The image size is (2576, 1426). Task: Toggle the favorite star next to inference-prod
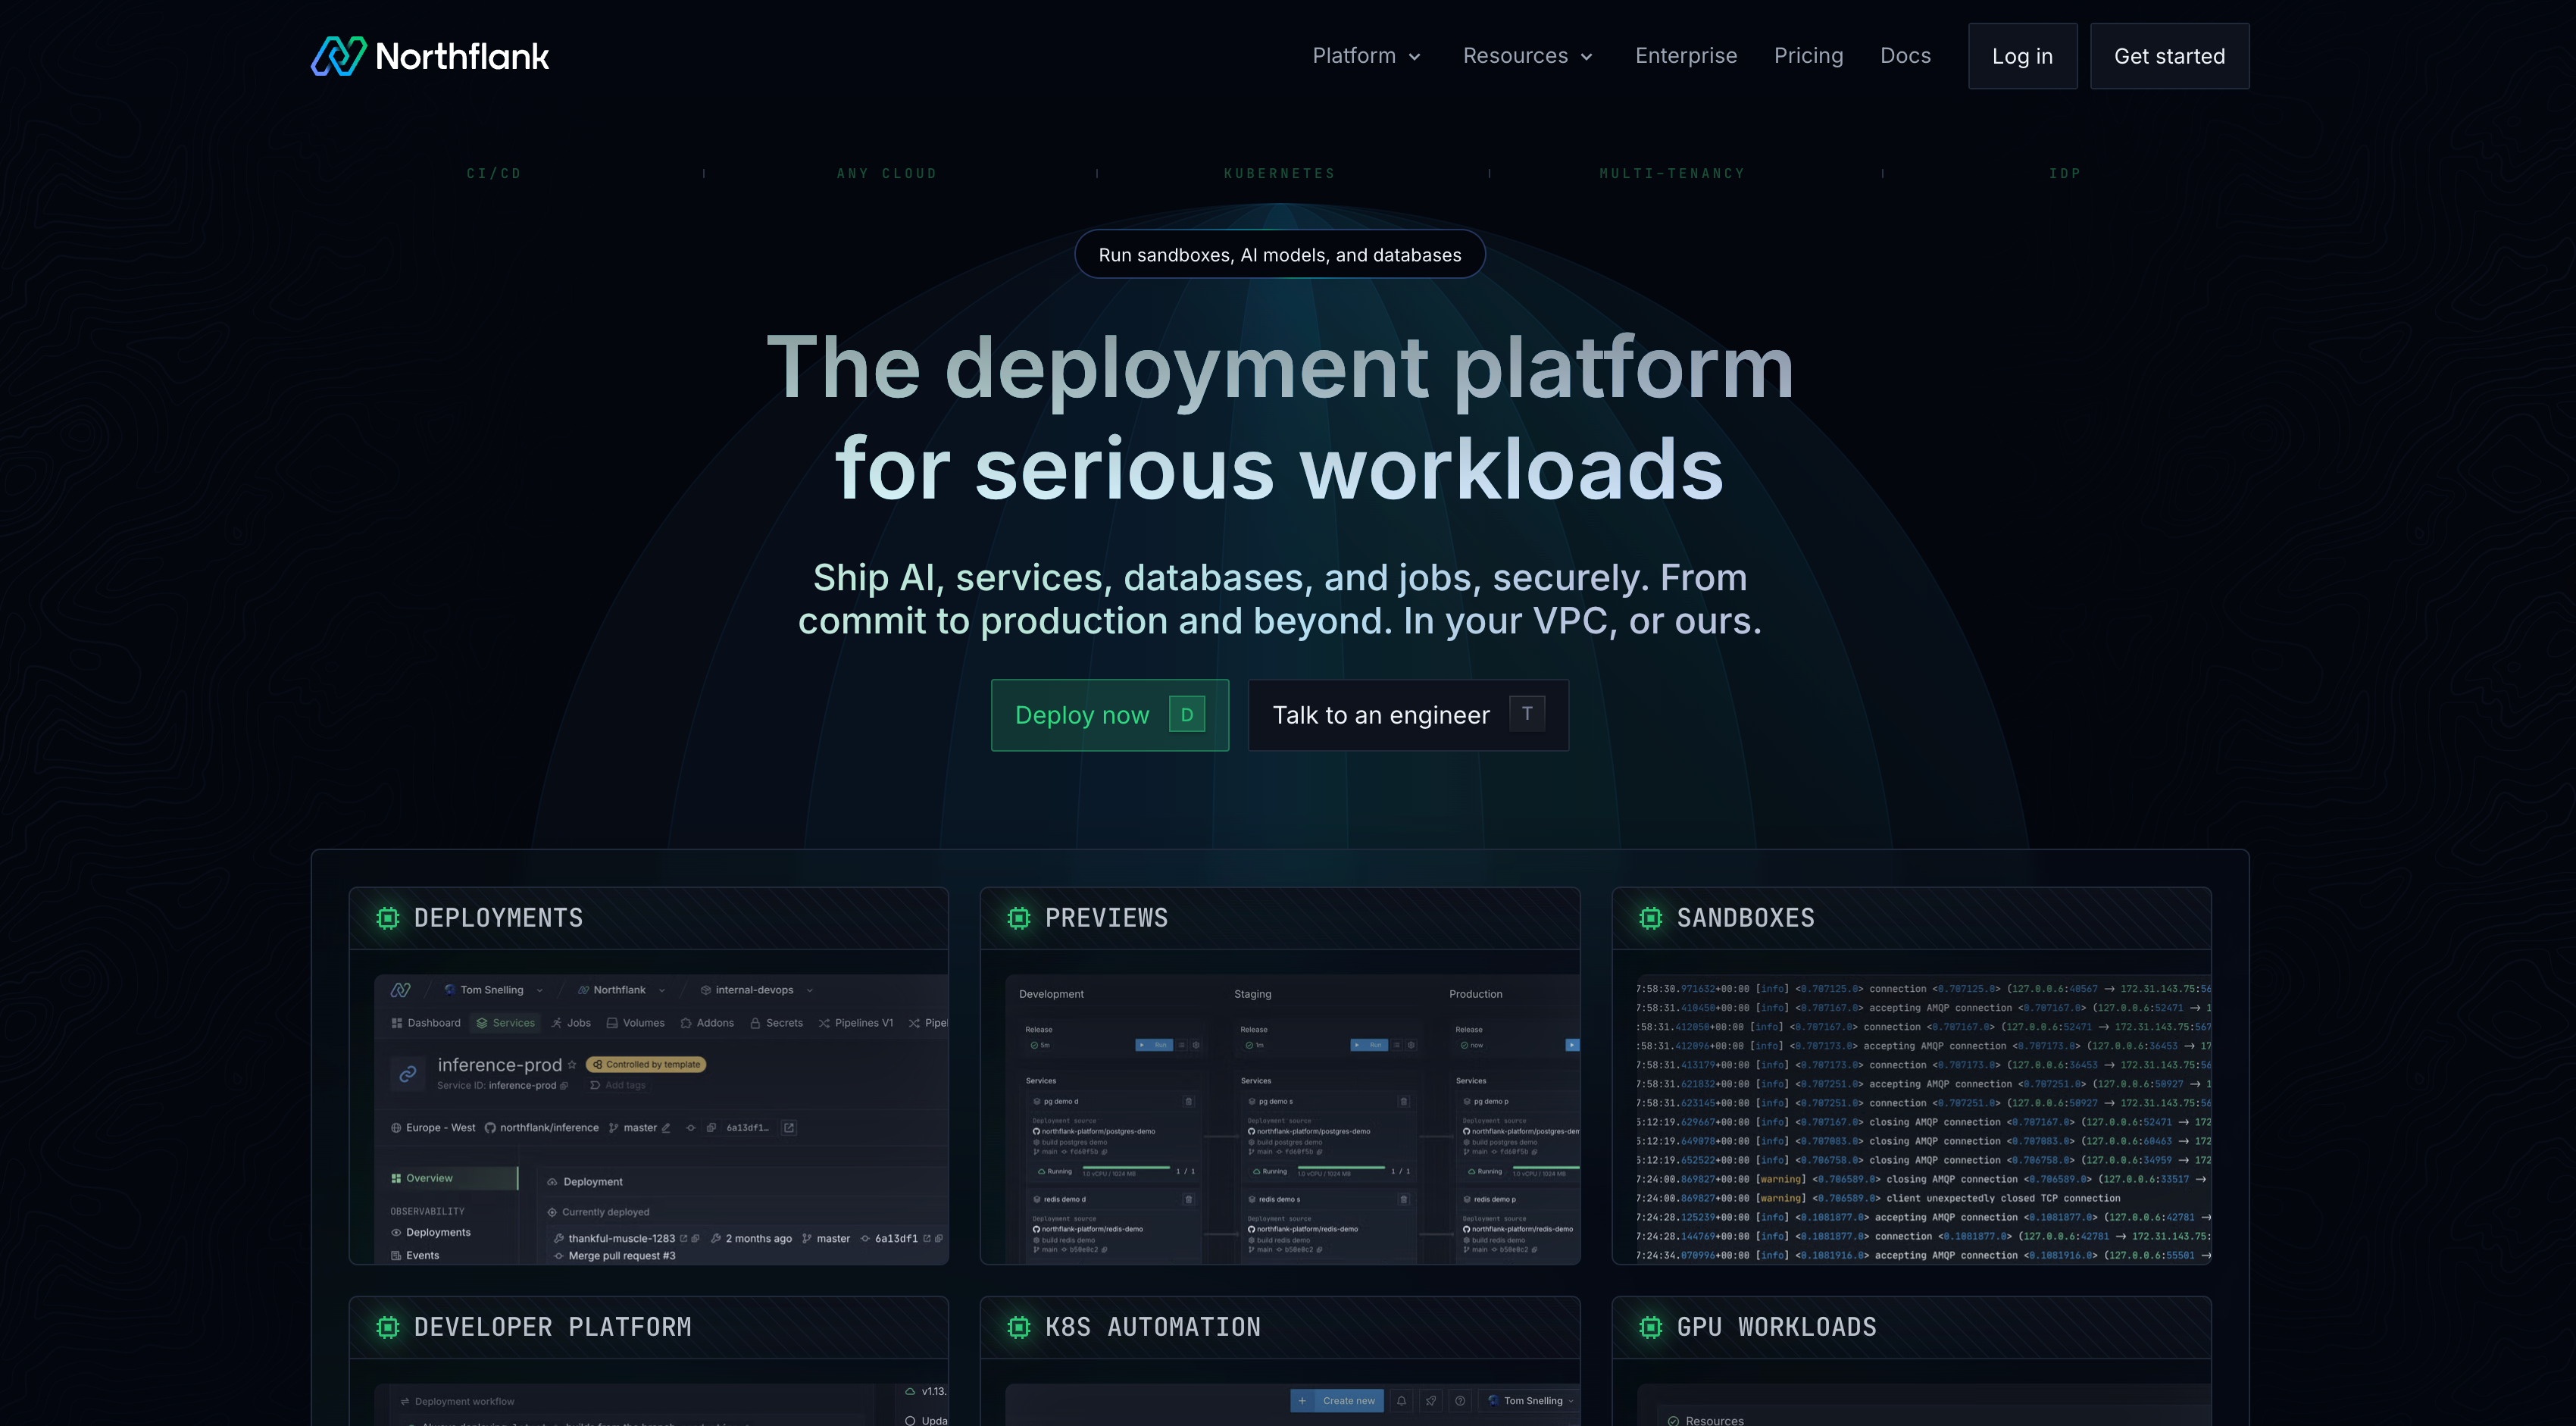pos(572,1065)
